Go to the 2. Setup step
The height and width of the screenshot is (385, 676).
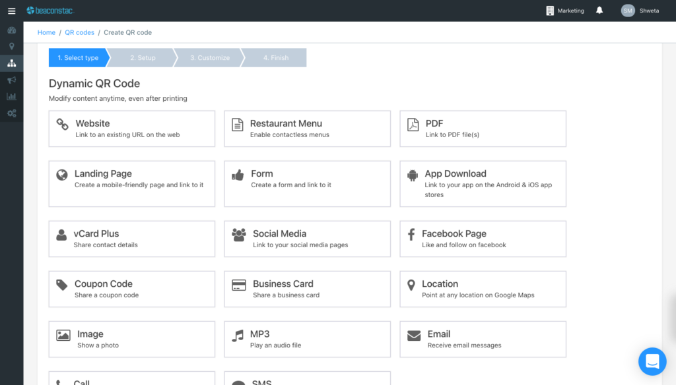pyautogui.click(x=143, y=58)
